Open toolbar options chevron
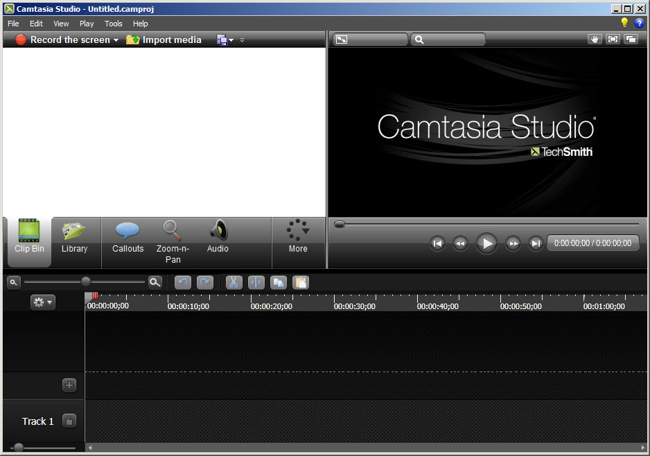650x456 pixels. pyautogui.click(x=242, y=40)
